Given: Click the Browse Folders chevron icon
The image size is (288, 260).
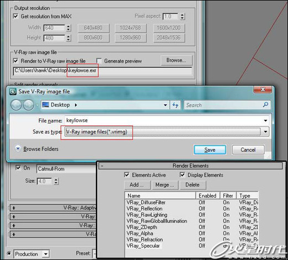Looking at the screenshot, I should (18, 148).
